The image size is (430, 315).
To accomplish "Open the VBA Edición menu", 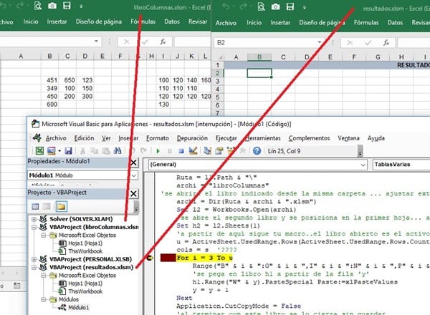I will tap(84, 138).
